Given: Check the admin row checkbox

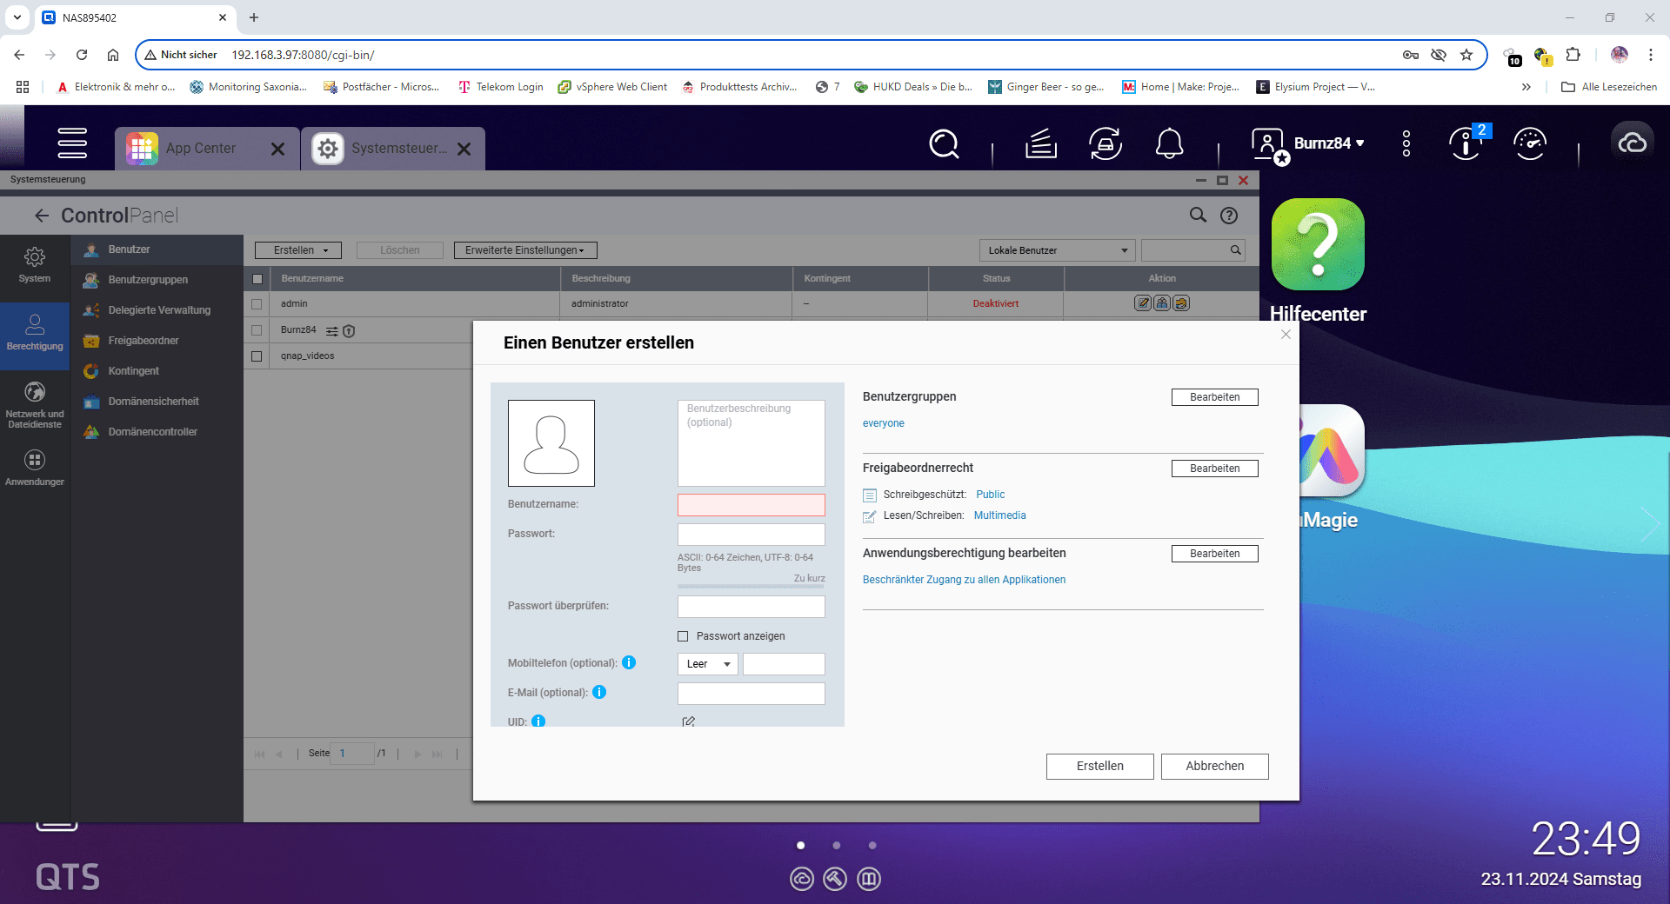Looking at the screenshot, I should click(257, 304).
